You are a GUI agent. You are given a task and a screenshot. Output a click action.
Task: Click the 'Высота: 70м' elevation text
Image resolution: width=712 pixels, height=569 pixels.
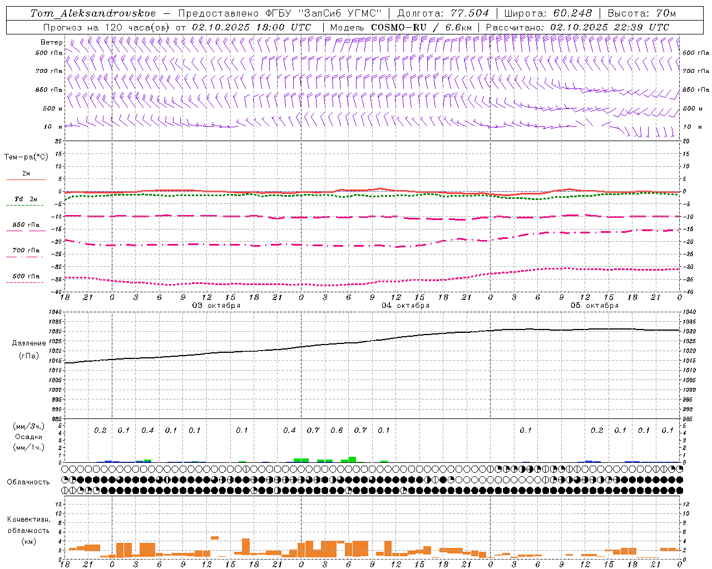[642, 13]
